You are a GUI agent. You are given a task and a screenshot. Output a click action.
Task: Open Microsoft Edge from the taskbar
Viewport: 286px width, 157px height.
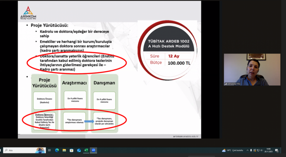click(57, 150)
